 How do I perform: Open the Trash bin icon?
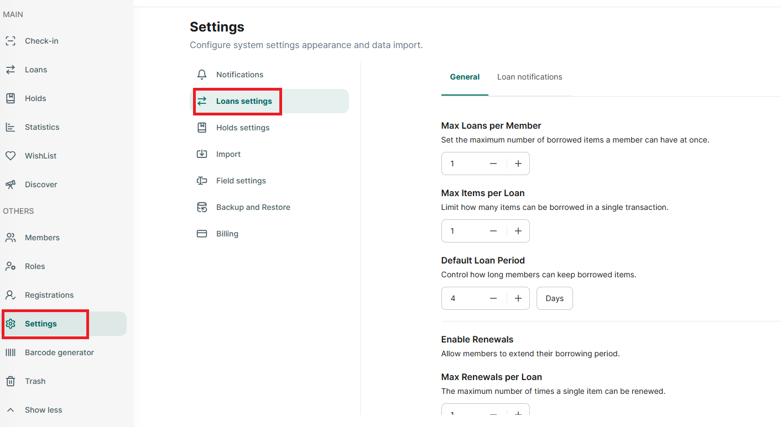(x=11, y=381)
